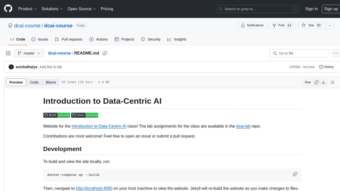
Task: Click the Build passing badge
Action: (56, 115)
